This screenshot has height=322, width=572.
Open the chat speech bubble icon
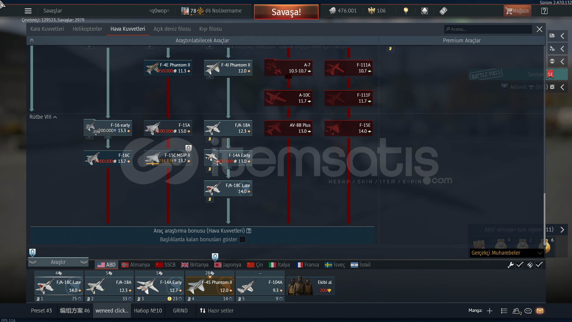point(528,311)
